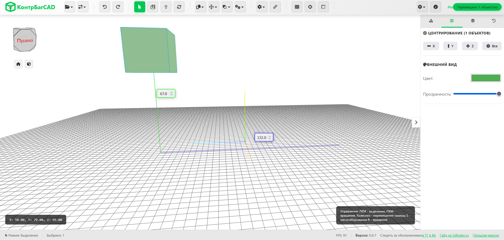This screenshot has height=240, width=504.
Task: Center the object with the Все button
Action: pyautogui.click(x=492, y=46)
